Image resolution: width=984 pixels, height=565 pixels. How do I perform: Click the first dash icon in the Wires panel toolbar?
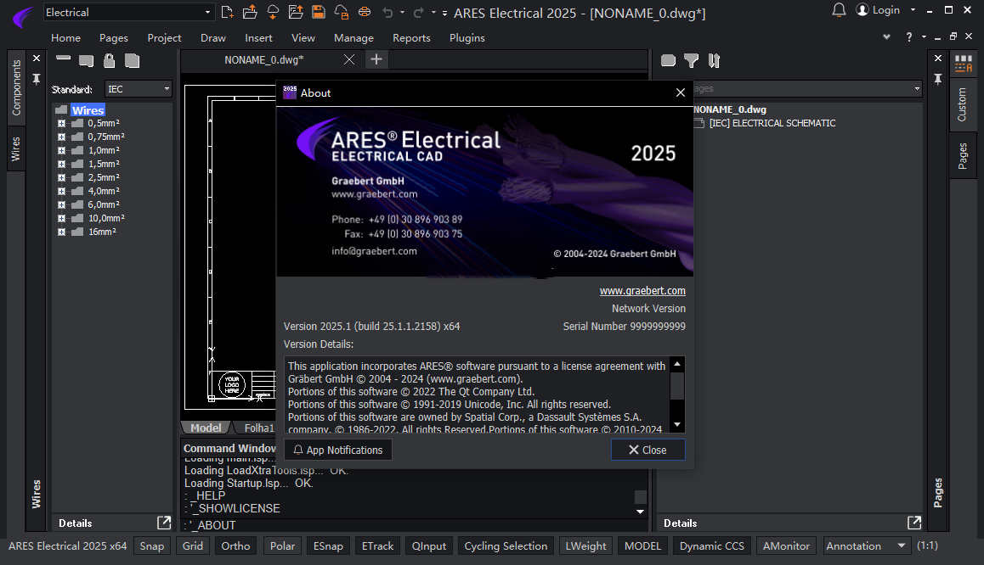64,58
